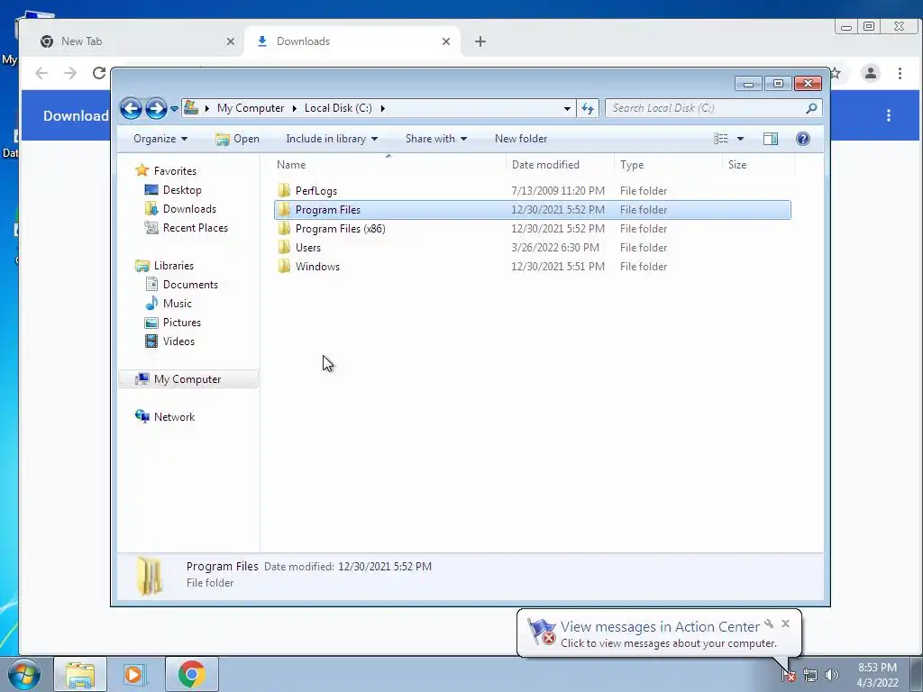923x692 pixels.
Task: Click the Explorer forward arrow button
Action: click(x=156, y=108)
